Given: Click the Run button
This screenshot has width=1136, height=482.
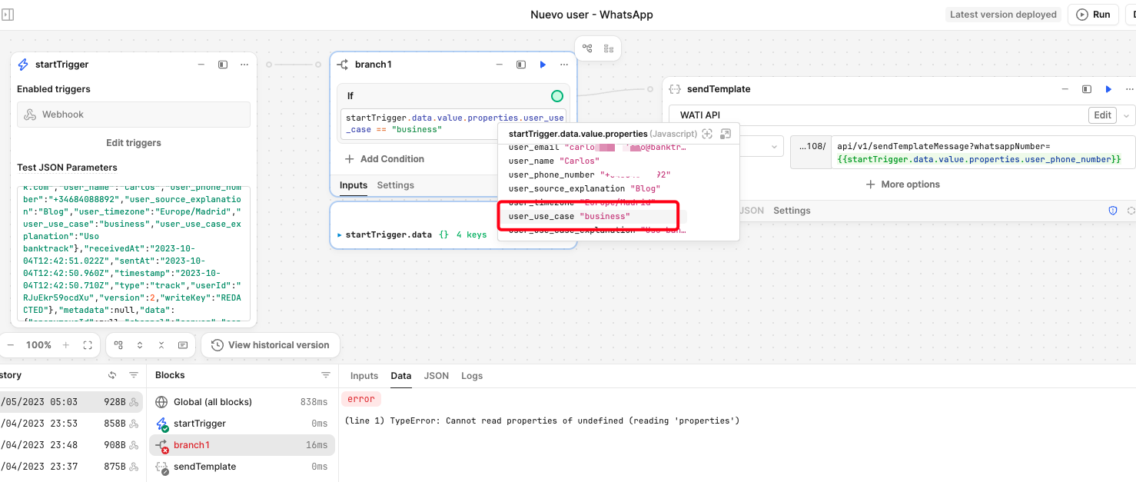Looking at the screenshot, I should click(1093, 15).
